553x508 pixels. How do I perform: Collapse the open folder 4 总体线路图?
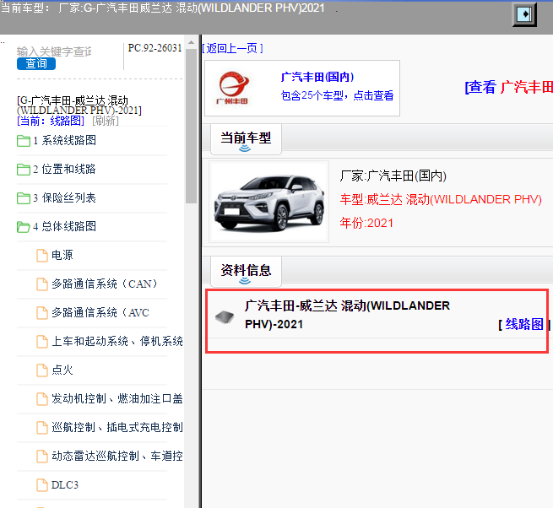point(24,227)
